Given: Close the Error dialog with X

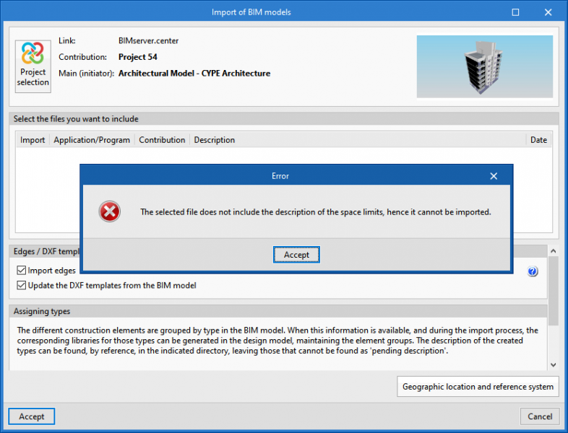Looking at the screenshot, I should 494,176.
